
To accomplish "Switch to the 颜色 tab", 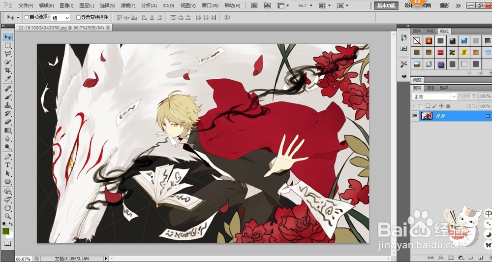I will pos(417,32).
